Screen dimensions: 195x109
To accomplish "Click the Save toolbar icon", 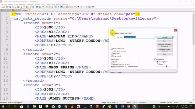I will pos(7,7).
